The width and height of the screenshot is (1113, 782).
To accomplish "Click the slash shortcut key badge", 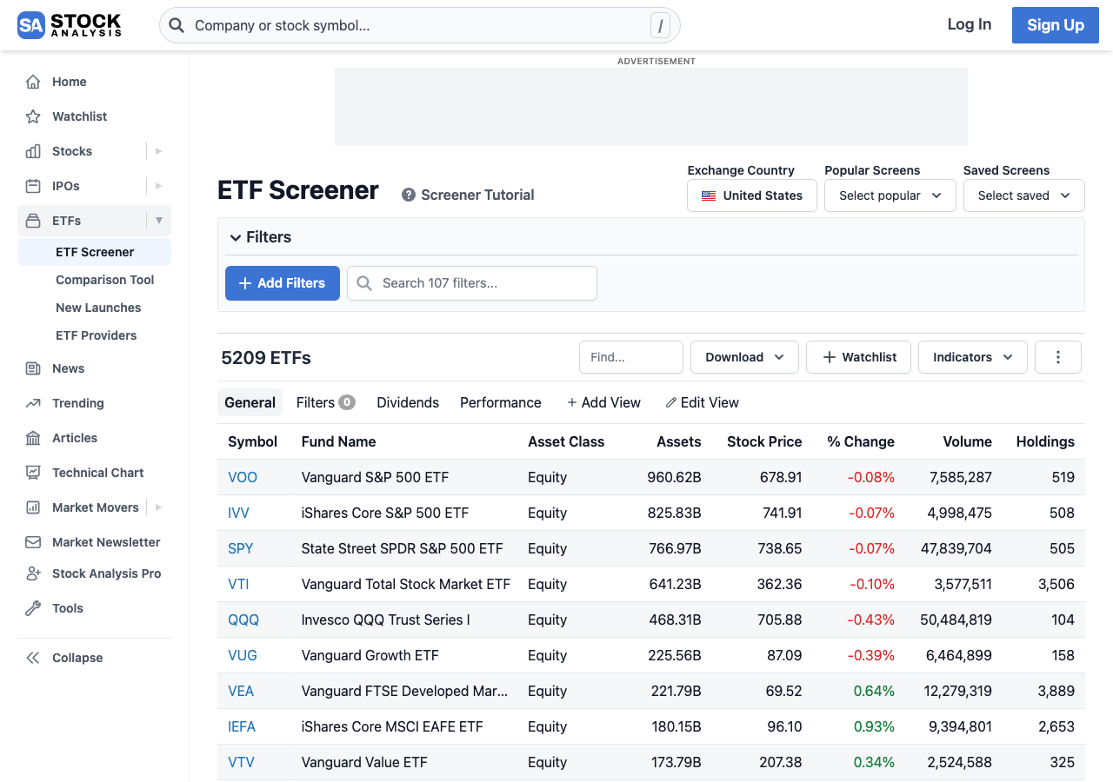I will (x=660, y=26).
